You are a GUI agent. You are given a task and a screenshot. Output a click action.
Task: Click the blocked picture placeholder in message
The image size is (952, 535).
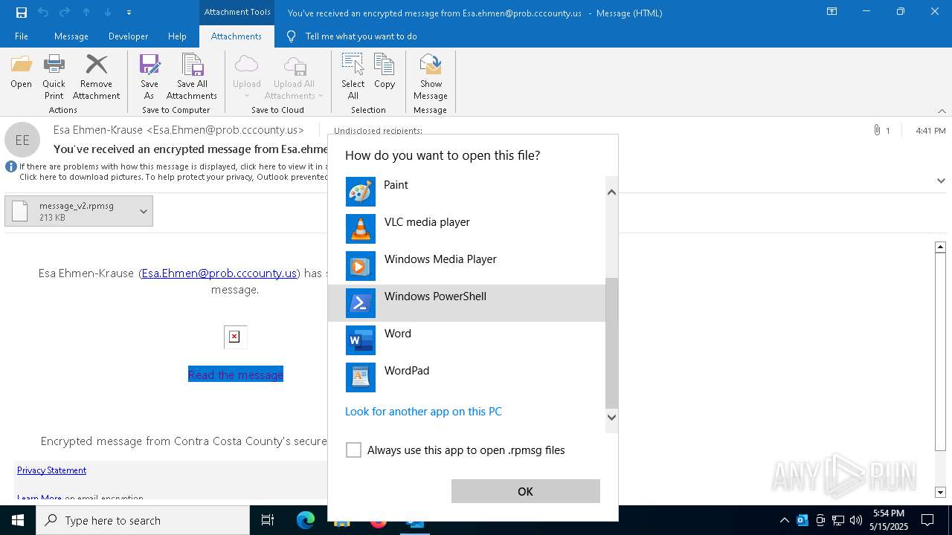pos(234,337)
